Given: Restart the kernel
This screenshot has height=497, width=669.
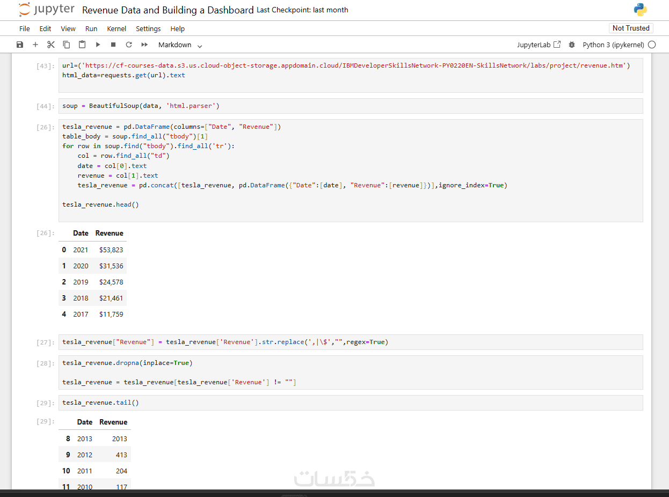Looking at the screenshot, I should (x=129, y=45).
